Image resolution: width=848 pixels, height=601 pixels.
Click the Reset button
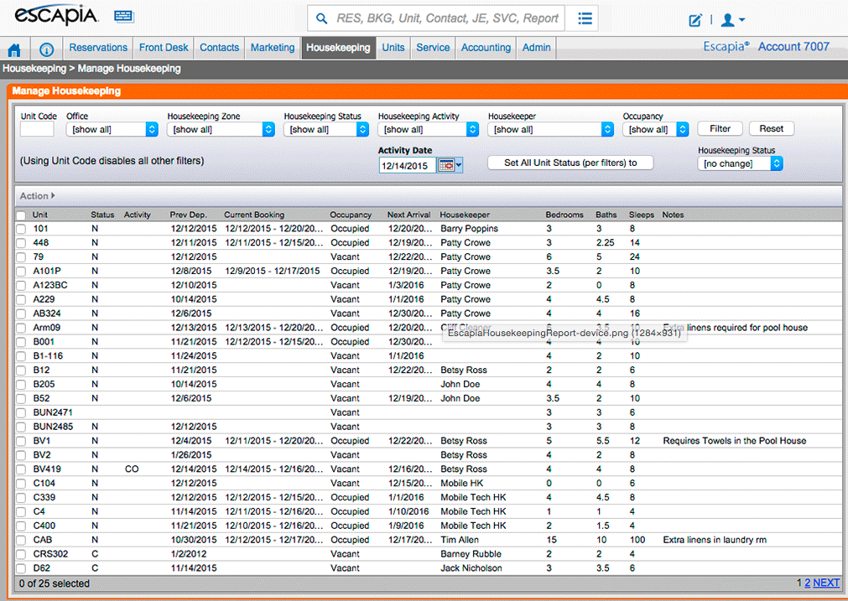(x=771, y=128)
